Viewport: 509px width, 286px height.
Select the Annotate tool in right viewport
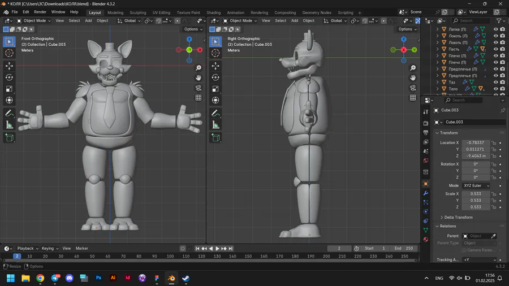215,114
